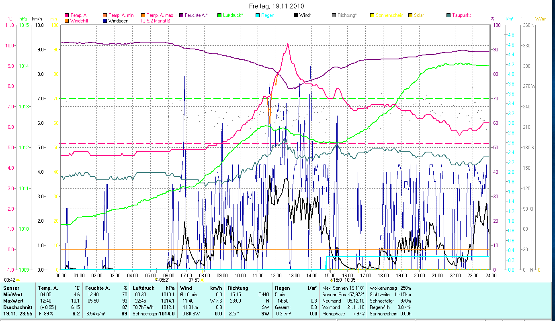Toggle the Windchill legend marker
The width and height of the screenshot is (555, 321).
pos(67,20)
